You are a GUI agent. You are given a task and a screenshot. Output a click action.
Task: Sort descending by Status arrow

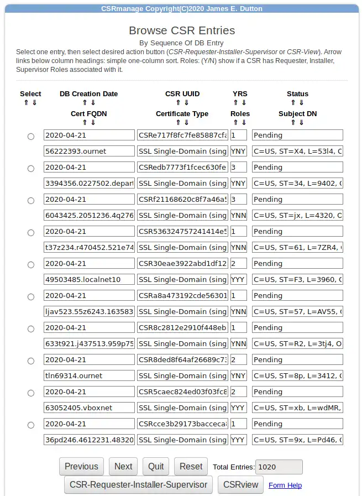pyautogui.click(x=302, y=102)
